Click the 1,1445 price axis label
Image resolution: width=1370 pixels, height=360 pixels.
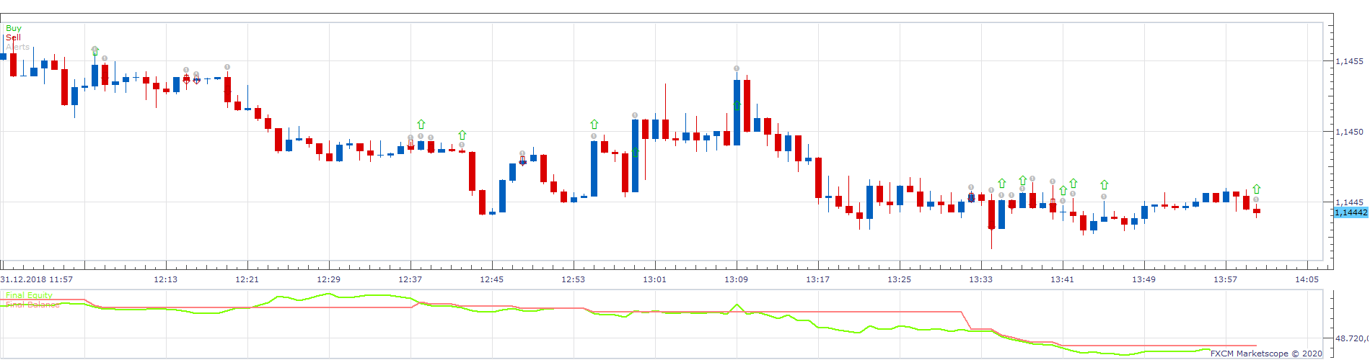click(x=1349, y=202)
